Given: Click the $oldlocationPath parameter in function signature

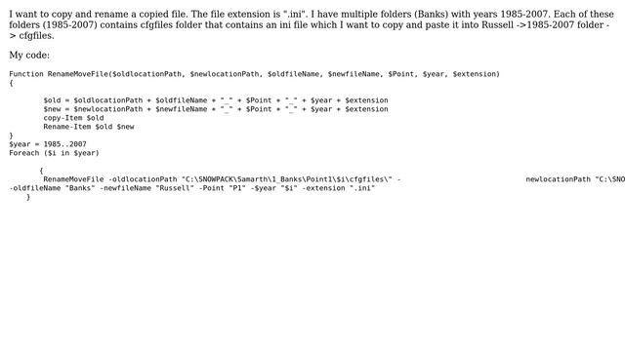Looking at the screenshot, I should (147, 74).
